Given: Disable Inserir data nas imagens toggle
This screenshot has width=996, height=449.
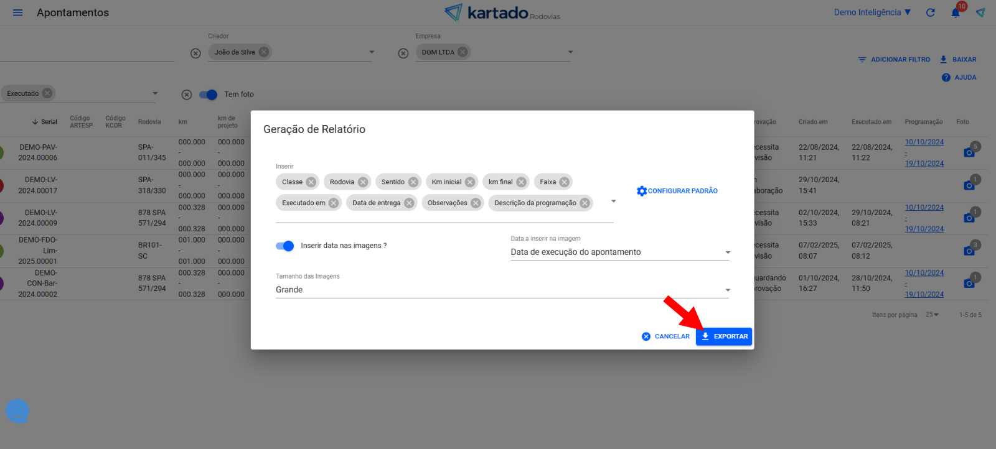Looking at the screenshot, I should [285, 246].
